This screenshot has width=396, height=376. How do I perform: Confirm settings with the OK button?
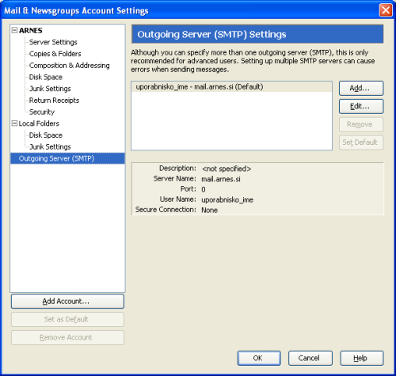click(x=259, y=358)
